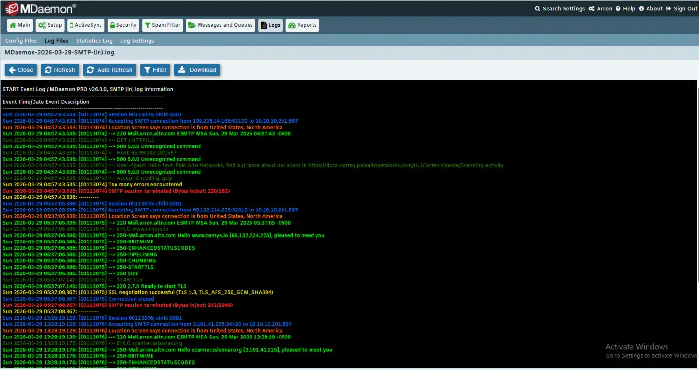This screenshot has width=699, height=370.
Task: Click the 'EHLO scanner.sslsonar.org' line
Action: pos(93,343)
